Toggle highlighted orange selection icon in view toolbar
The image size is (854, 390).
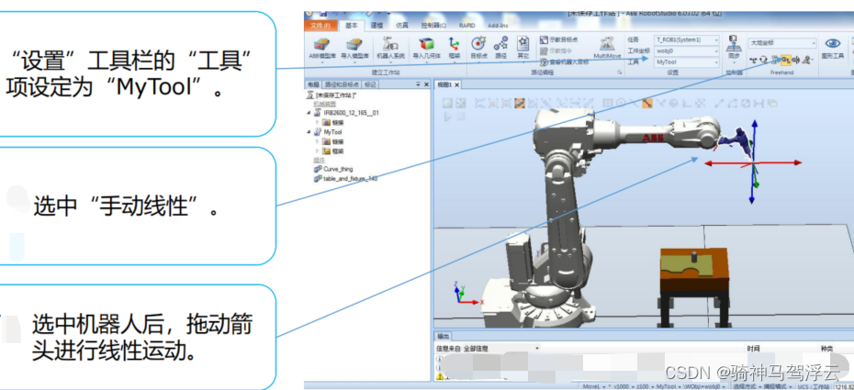coord(520,102)
